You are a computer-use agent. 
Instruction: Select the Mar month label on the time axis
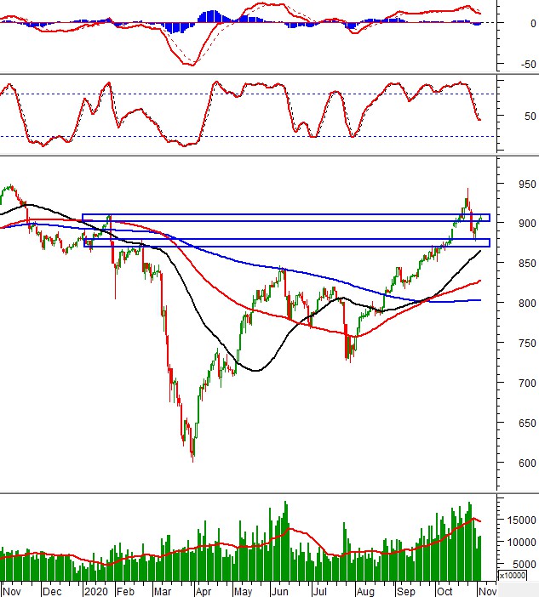[163, 589]
